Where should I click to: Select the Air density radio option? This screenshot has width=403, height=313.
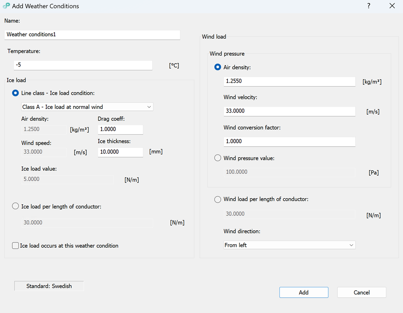(218, 67)
